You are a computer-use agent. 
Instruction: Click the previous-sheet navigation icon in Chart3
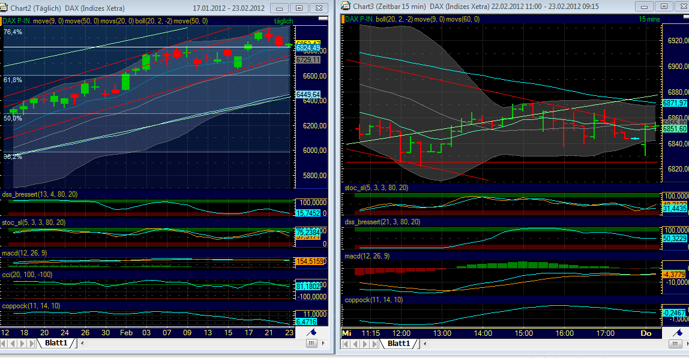(x=357, y=344)
